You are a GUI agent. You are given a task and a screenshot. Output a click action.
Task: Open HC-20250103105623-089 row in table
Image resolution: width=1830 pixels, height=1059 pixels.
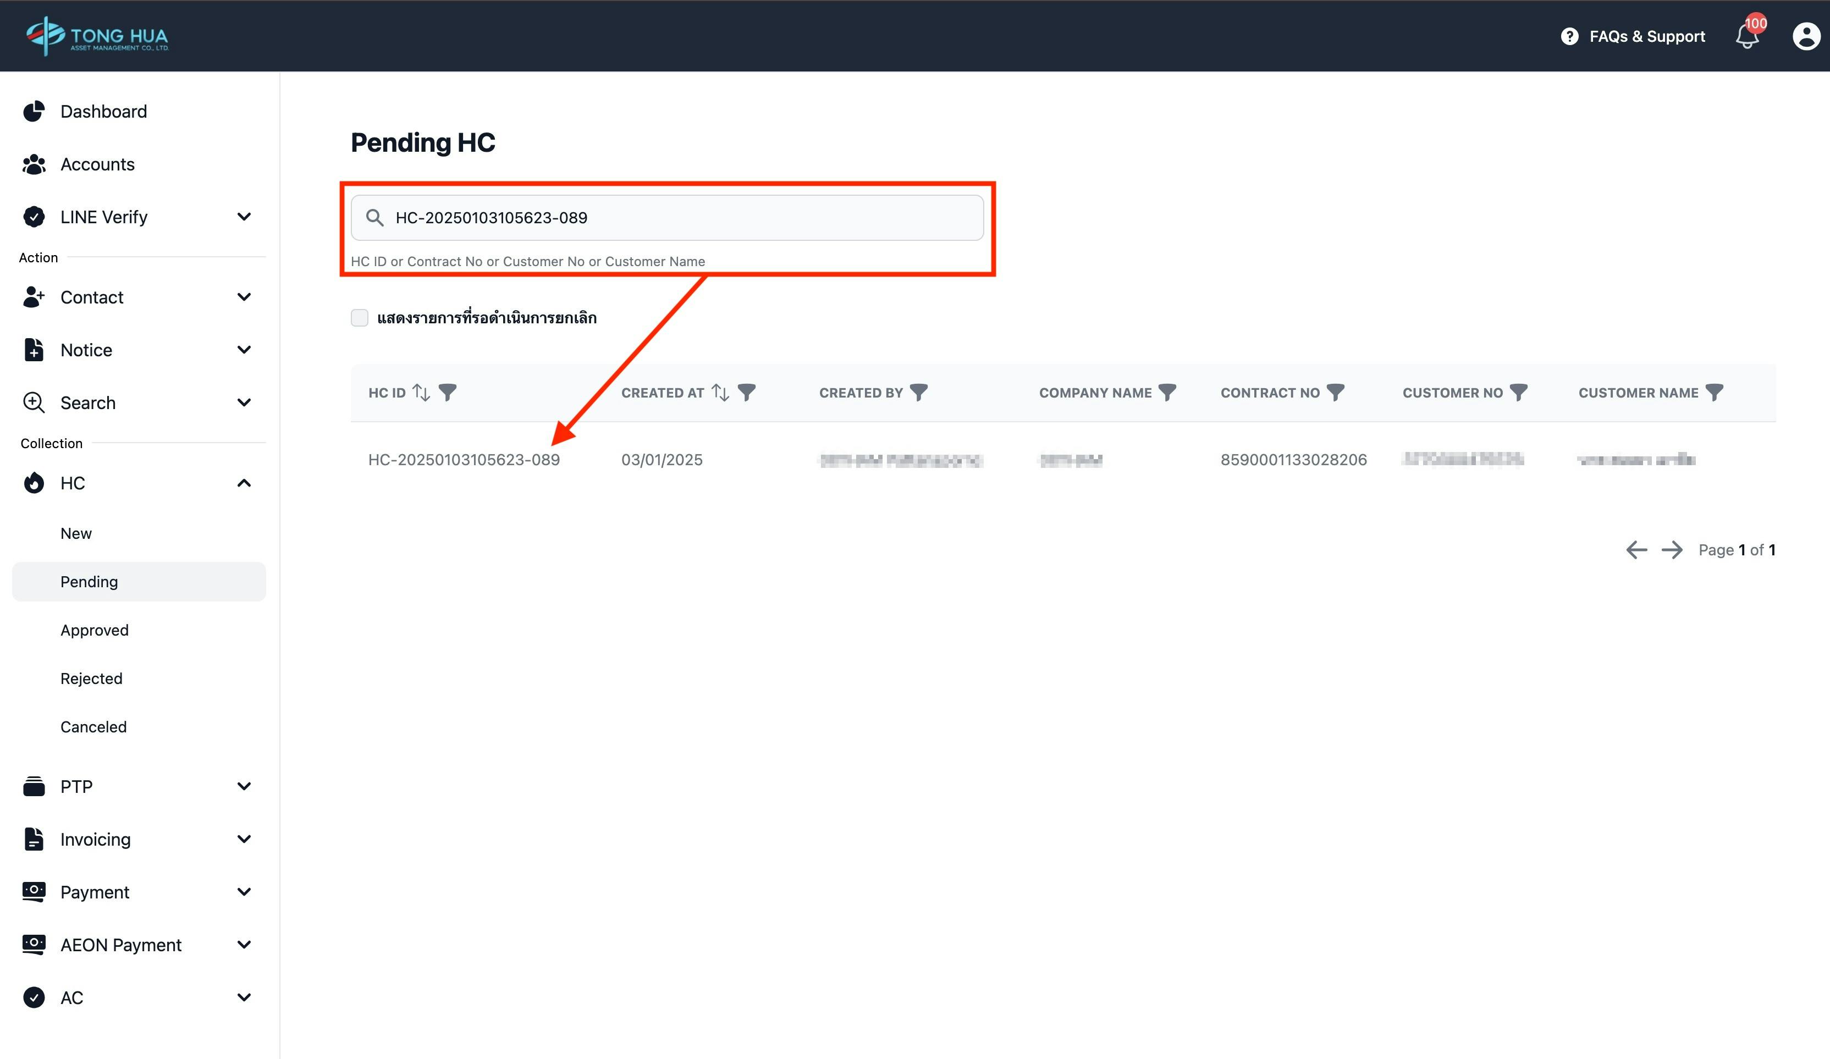pyautogui.click(x=464, y=460)
